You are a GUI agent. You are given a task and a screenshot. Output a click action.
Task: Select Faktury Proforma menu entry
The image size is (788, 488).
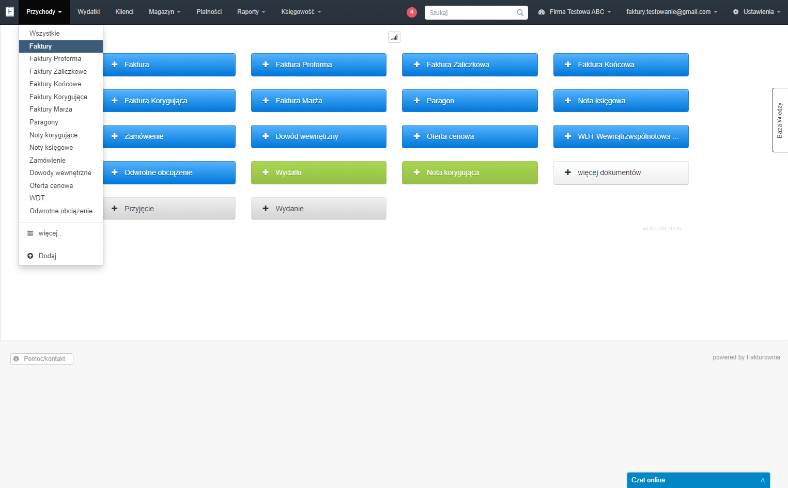coord(61,59)
